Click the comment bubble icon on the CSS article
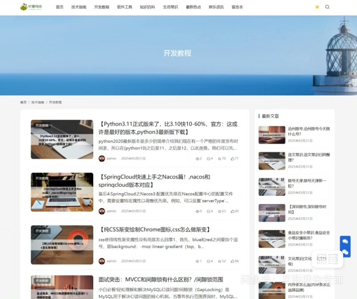357x299 pixels. click(209, 262)
